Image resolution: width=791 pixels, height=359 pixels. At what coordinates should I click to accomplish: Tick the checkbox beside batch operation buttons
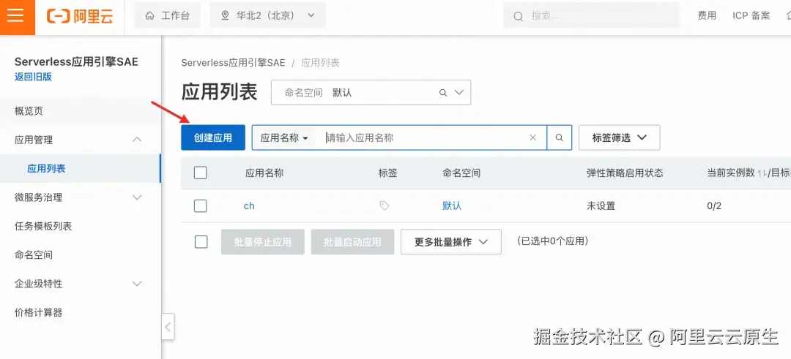(x=201, y=242)
